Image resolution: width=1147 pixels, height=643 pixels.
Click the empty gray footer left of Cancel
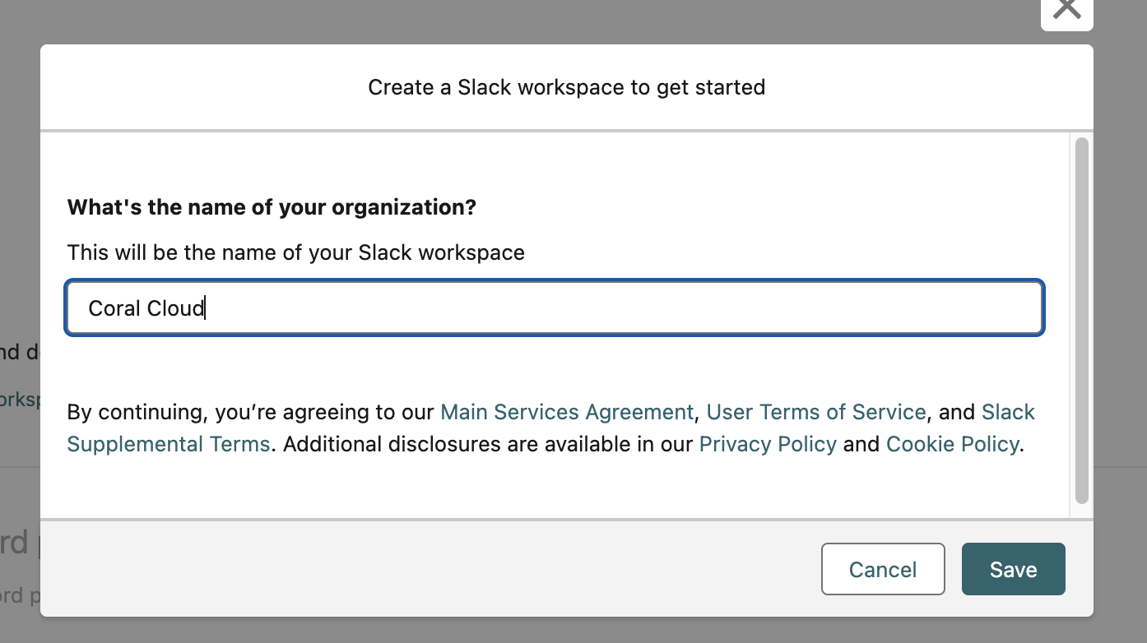click(428, 569)
